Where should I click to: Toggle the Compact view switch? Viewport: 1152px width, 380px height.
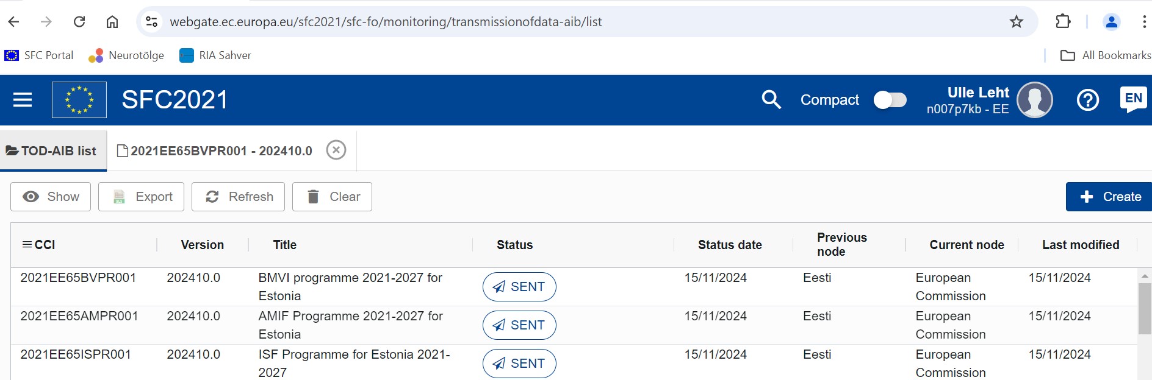890,100
